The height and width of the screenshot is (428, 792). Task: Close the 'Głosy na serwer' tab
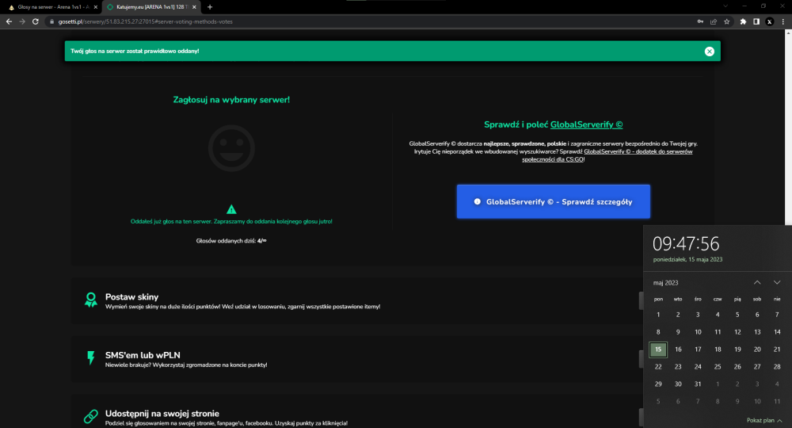(96, 7)
